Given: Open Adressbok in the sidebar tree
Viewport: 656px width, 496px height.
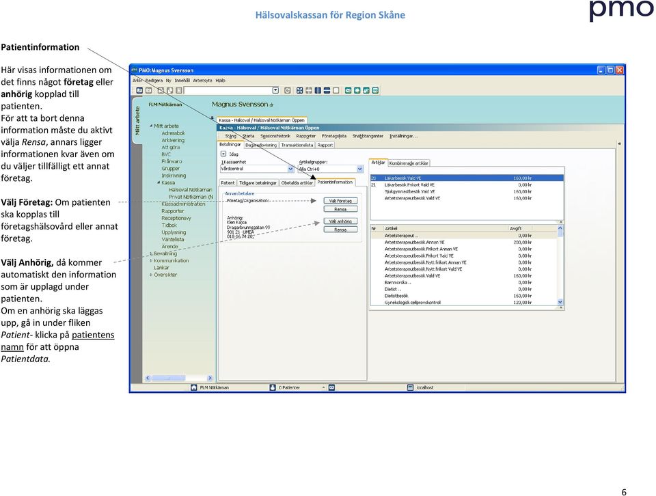Looking at the screenshot, I should tap(173, 133).
